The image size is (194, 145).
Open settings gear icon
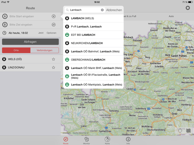pyautogui.click(x=188, y=8)
